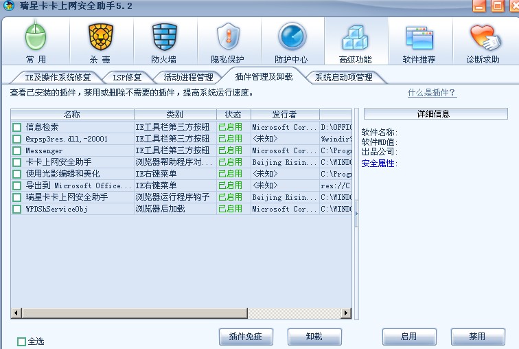Check the @xpsp3res.dll,-20001 checkbox
This screenshot has width=519, height=349.
(16, 139)
